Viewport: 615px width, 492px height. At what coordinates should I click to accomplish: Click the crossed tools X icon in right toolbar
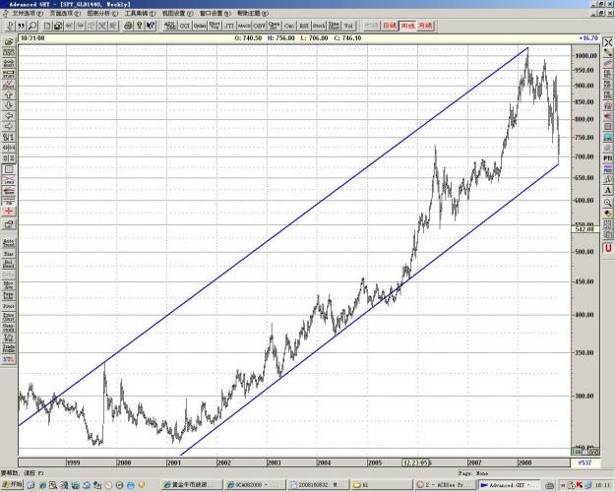(607, 42)
